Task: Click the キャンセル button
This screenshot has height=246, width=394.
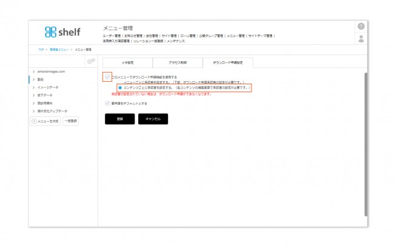Action: click(x=153, y=119)
